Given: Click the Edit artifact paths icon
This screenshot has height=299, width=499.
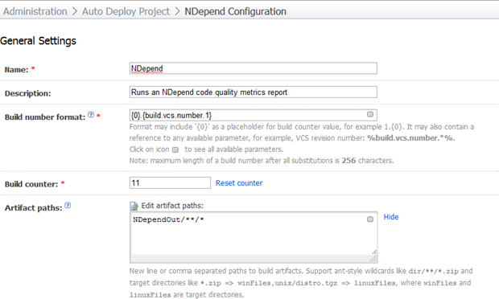Looking at the screenshot, I should pos(134,206).
